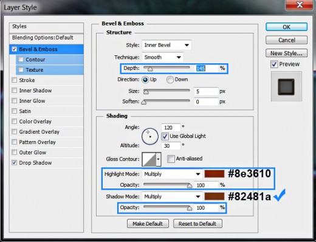The height and width of the screenshot is (242, 316).
Task: Click the Shadow Opacity input field
Action: (206, 208)
